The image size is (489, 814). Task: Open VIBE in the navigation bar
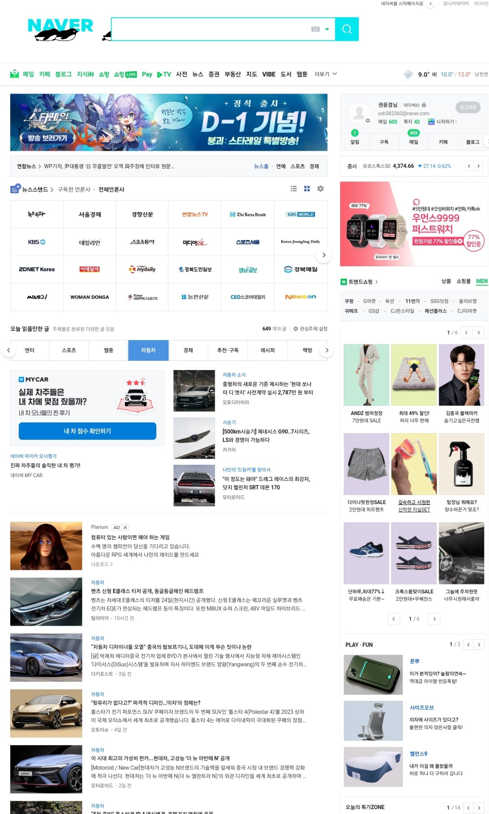269,74
